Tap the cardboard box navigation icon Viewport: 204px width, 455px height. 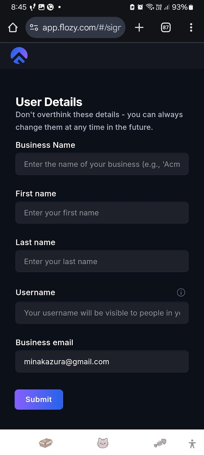tap(46, 443)
